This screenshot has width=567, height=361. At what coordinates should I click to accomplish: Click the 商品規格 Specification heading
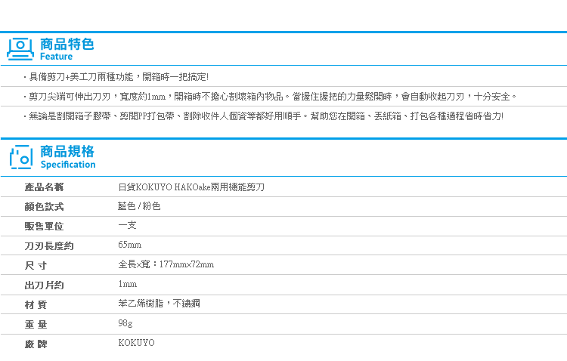point(67,157)
